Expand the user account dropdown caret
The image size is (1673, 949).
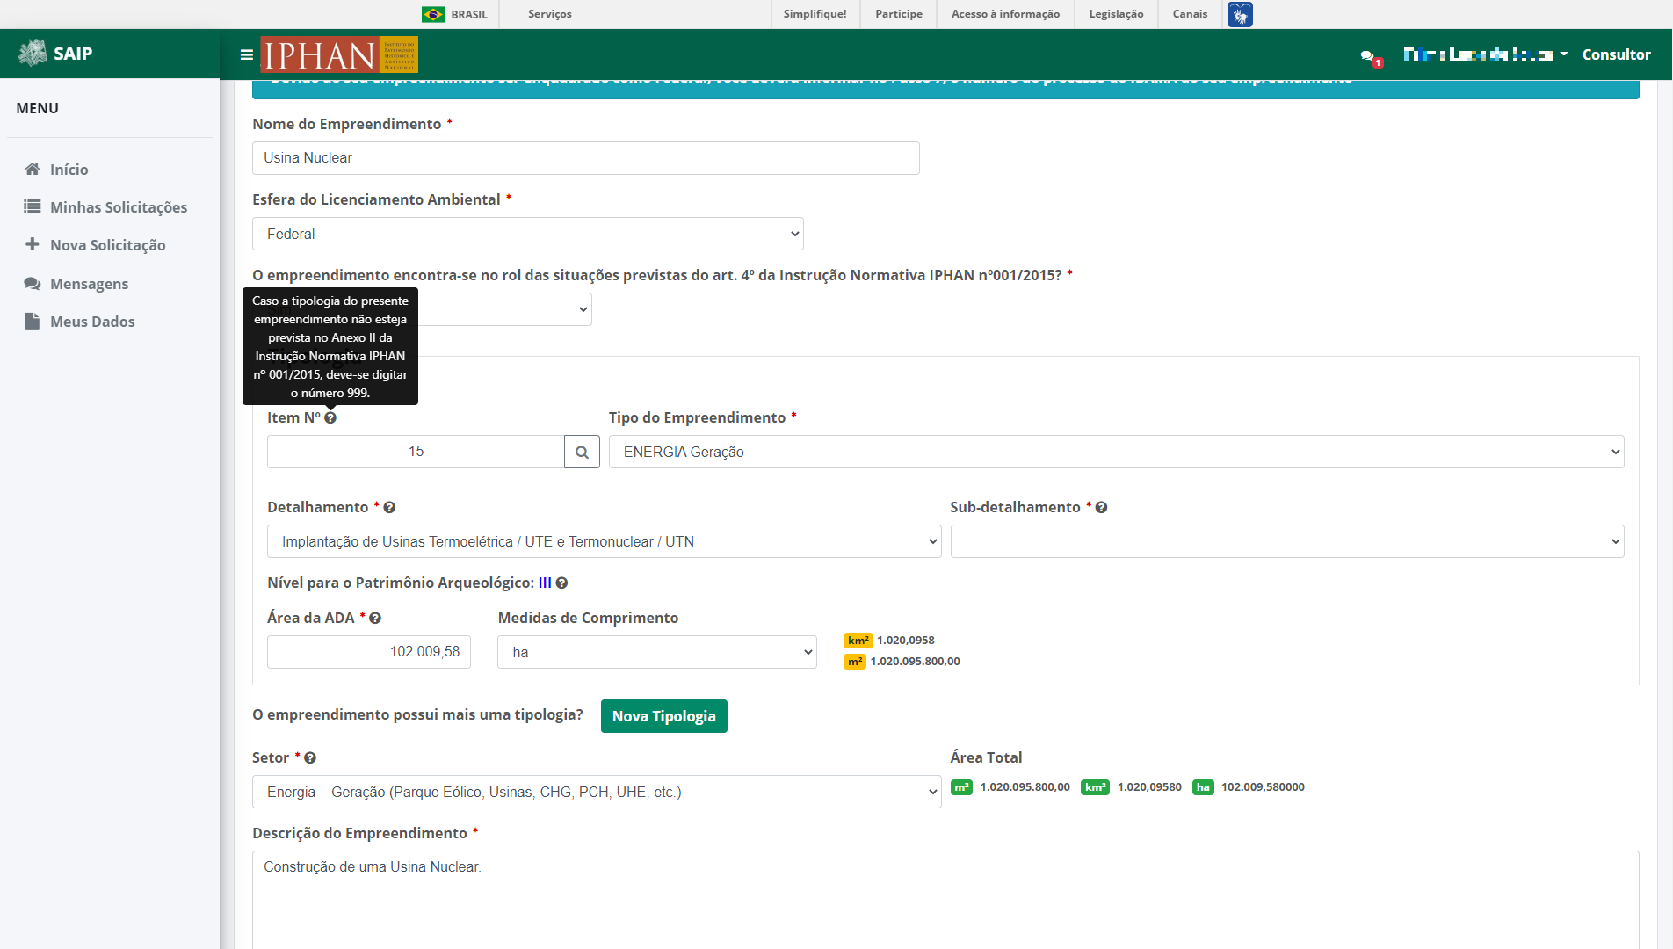pyautogui.click(x=1564, y=54)
